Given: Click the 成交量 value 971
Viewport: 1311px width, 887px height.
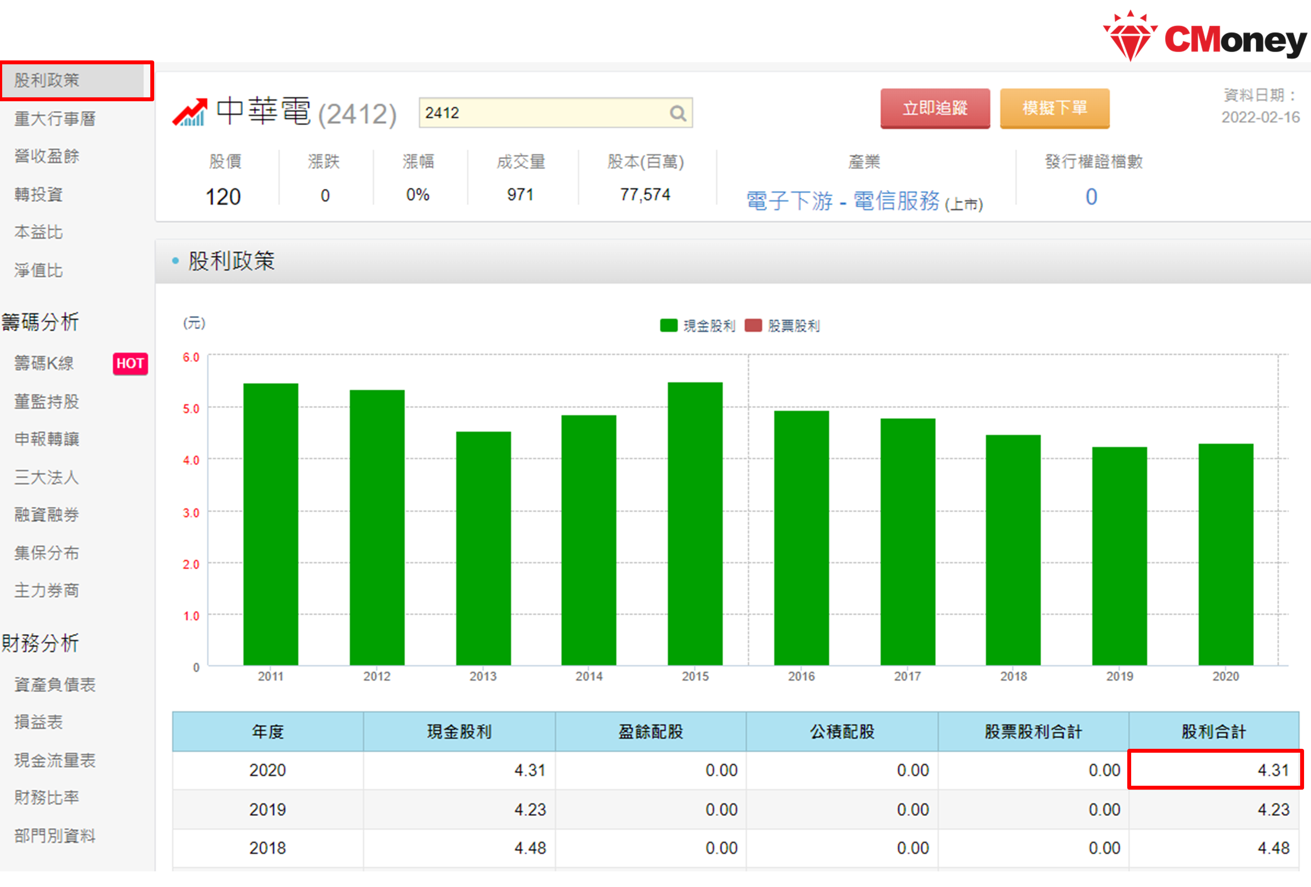Looking at the screenshot, I should [x=520, y=195].
